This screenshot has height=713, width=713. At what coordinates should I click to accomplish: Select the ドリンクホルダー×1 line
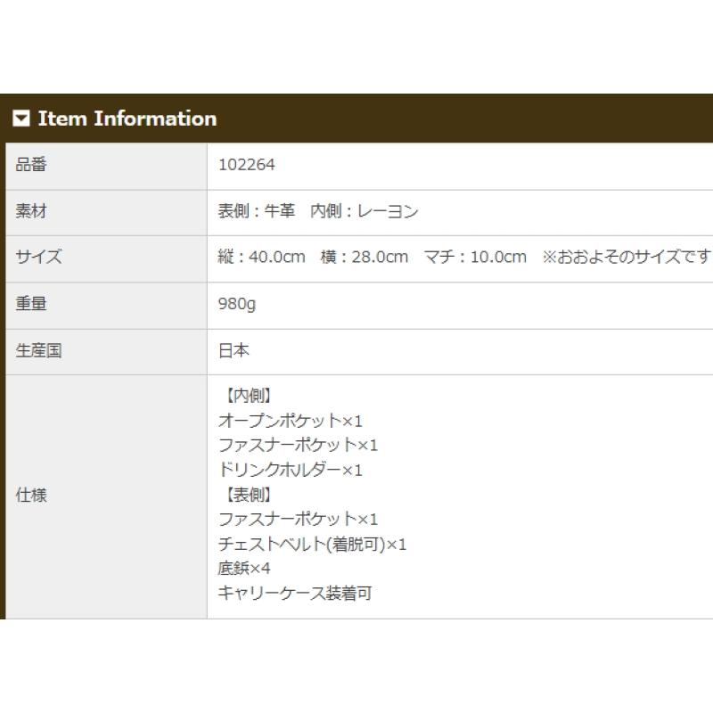click(x=291, y=470)
